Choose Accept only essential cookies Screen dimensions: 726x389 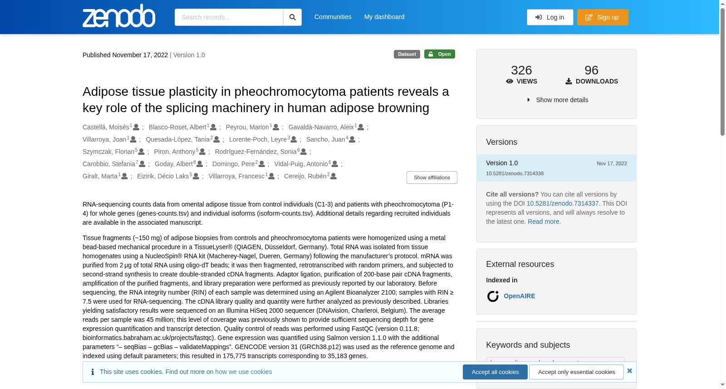point(576,372)
